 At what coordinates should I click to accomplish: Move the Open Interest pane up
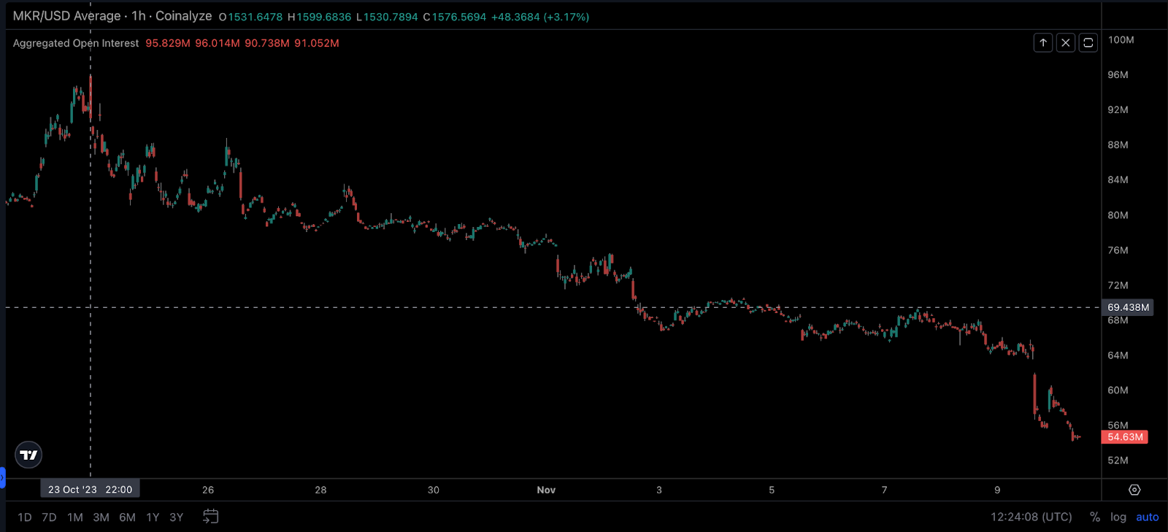[1043, 43]
